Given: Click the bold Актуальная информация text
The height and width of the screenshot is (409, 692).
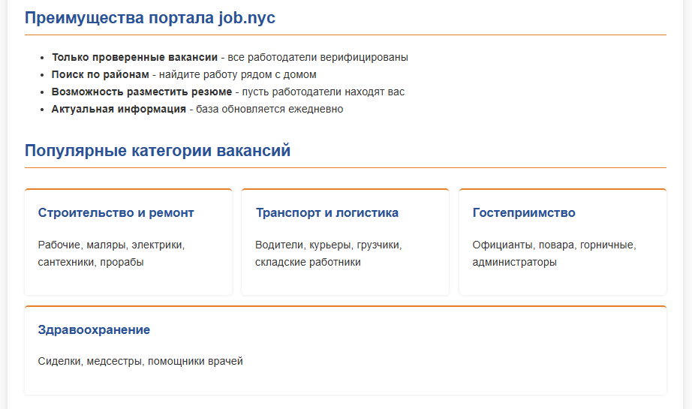Looking at the screenshot, I should [x=119, y=109].
